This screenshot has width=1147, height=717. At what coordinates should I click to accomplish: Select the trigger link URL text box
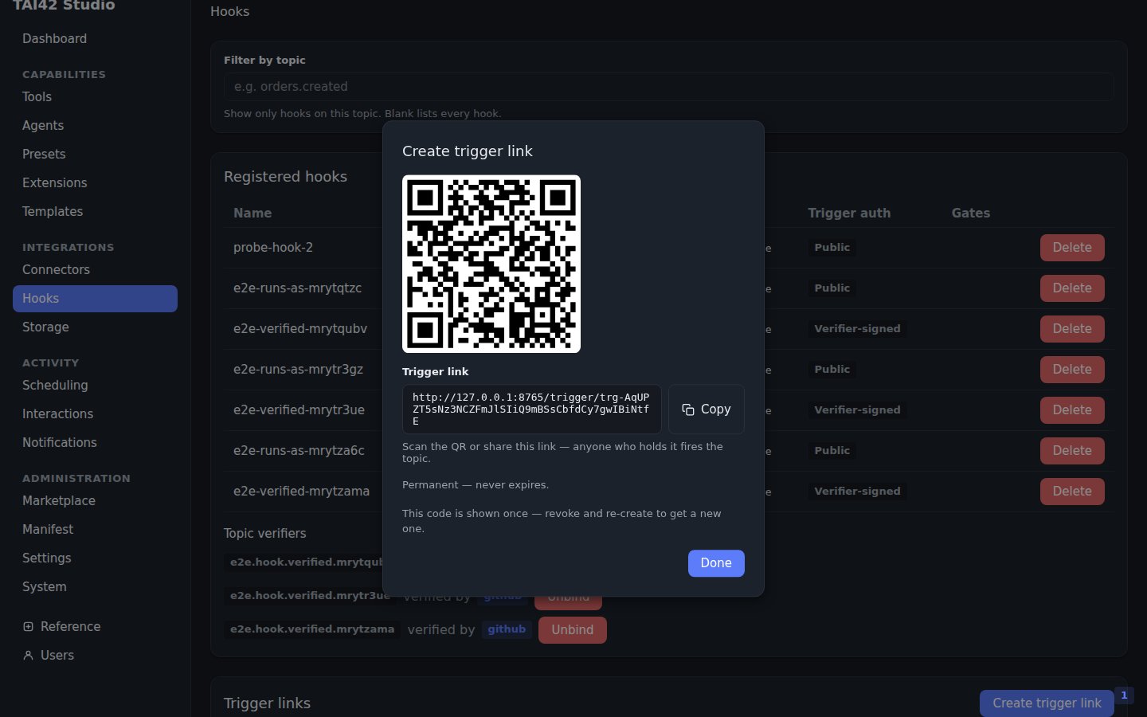[531, 409]
